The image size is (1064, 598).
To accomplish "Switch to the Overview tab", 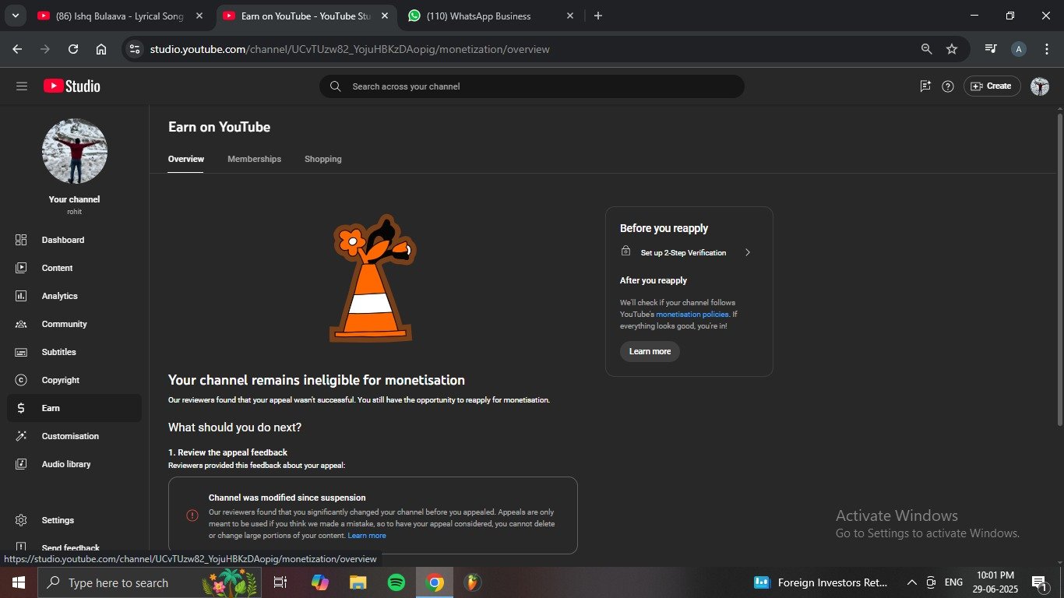I will point(186,159).
